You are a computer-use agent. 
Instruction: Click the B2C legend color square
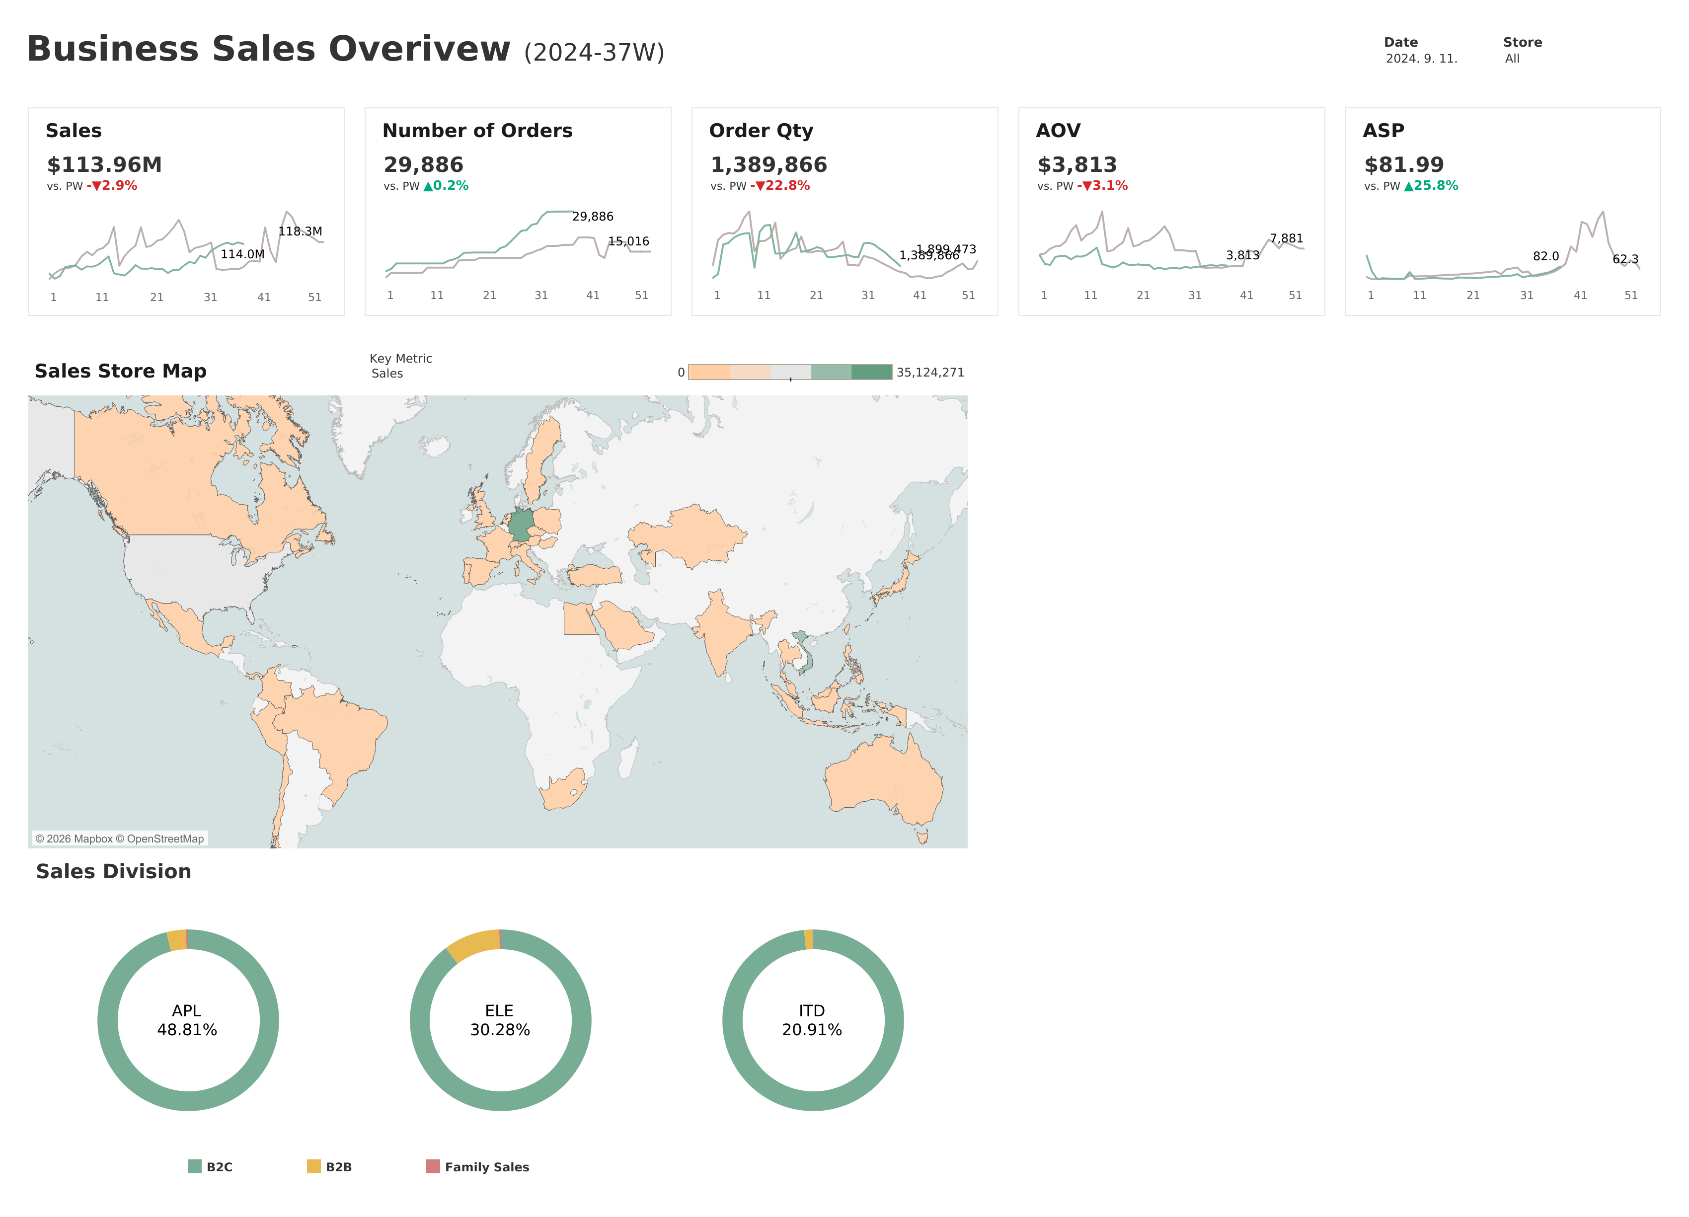point(194,1166)
